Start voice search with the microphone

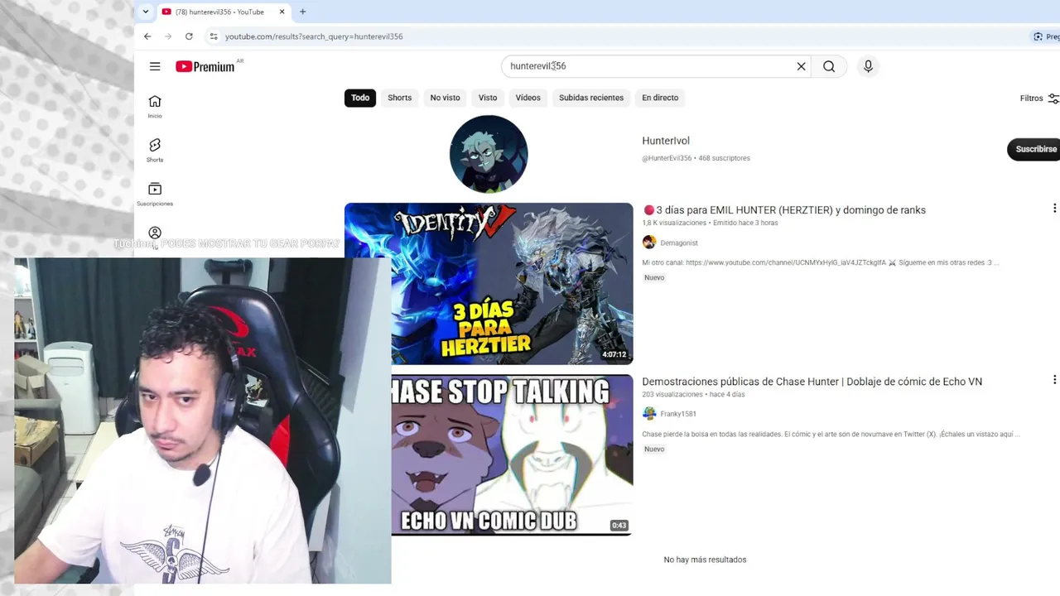click(868, 66)
